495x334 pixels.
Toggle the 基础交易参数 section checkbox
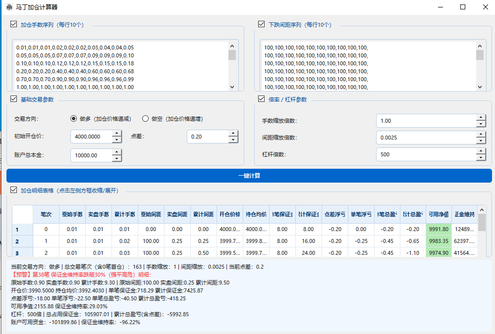(x=13, y=99)
